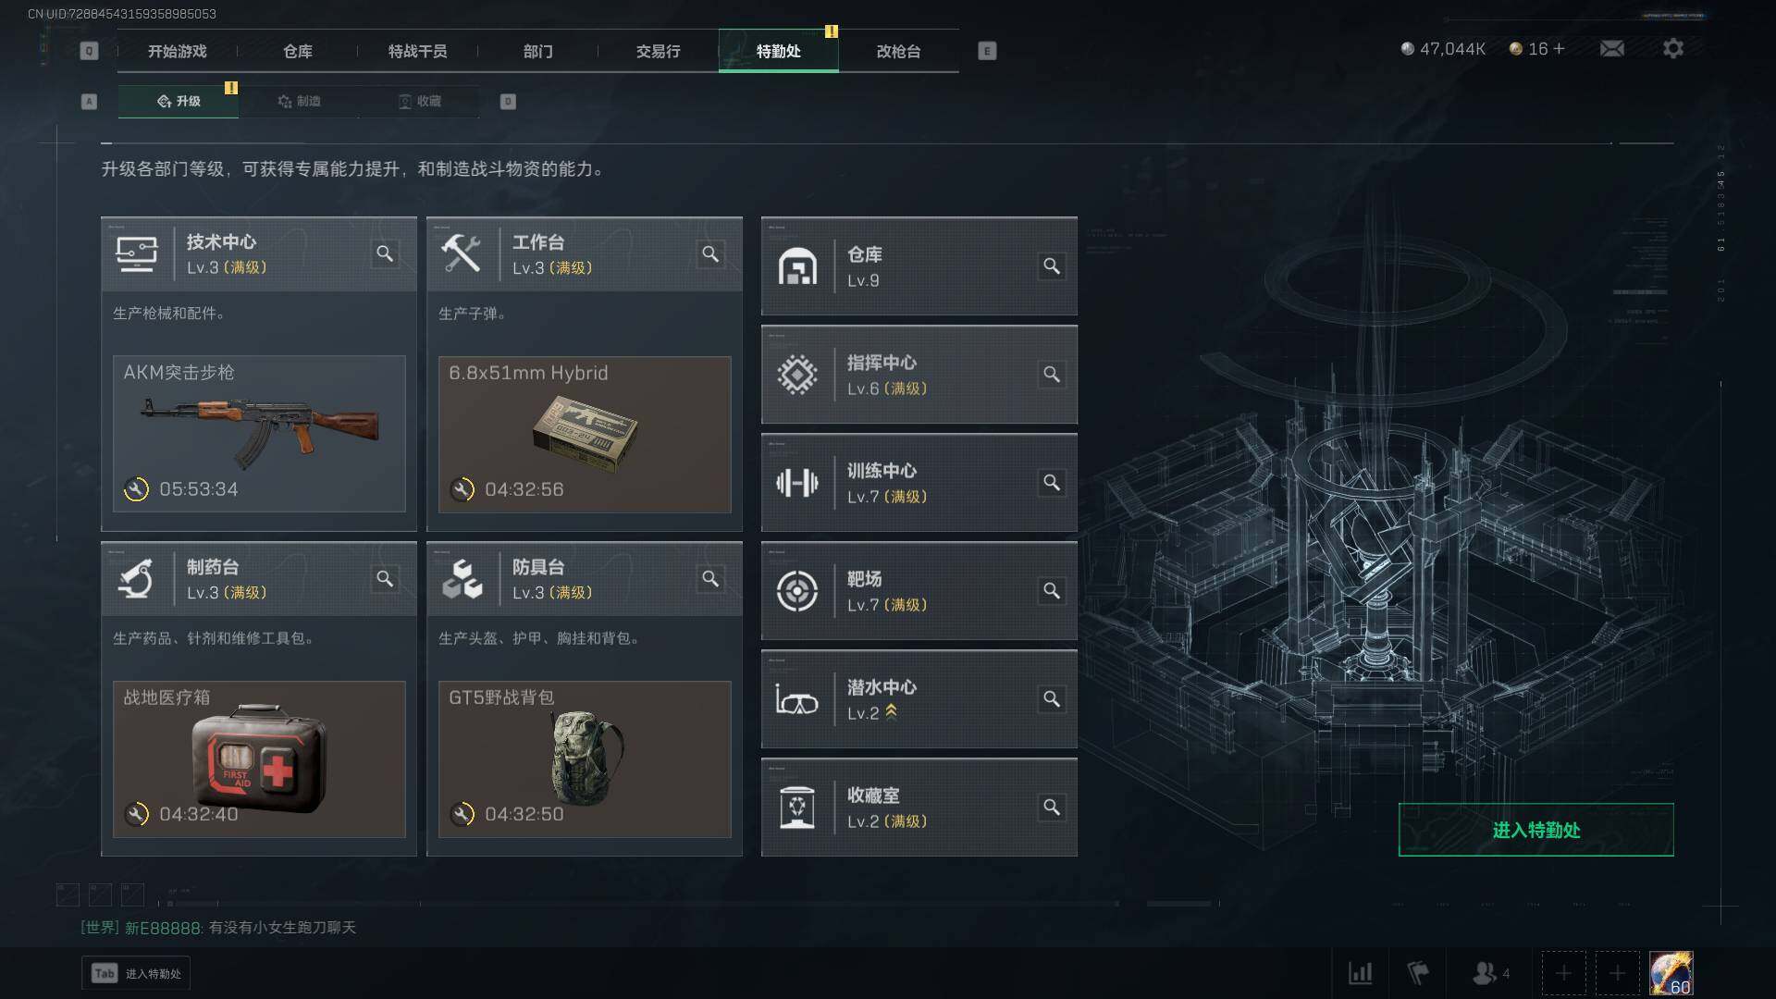1776x999 pixels.
Task: Click the Tab 进入特勤处 shortcut button
Action: click(136, 973)
